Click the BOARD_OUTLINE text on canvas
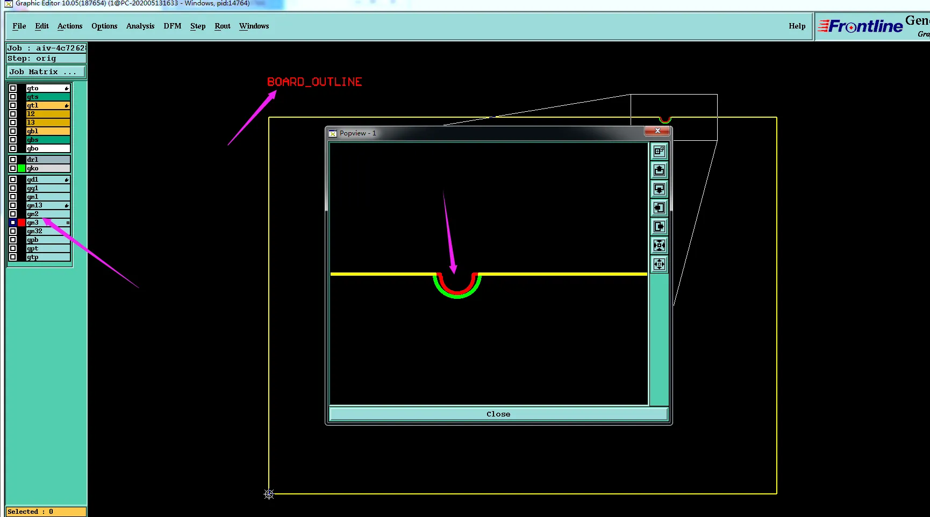 point(314,82)
